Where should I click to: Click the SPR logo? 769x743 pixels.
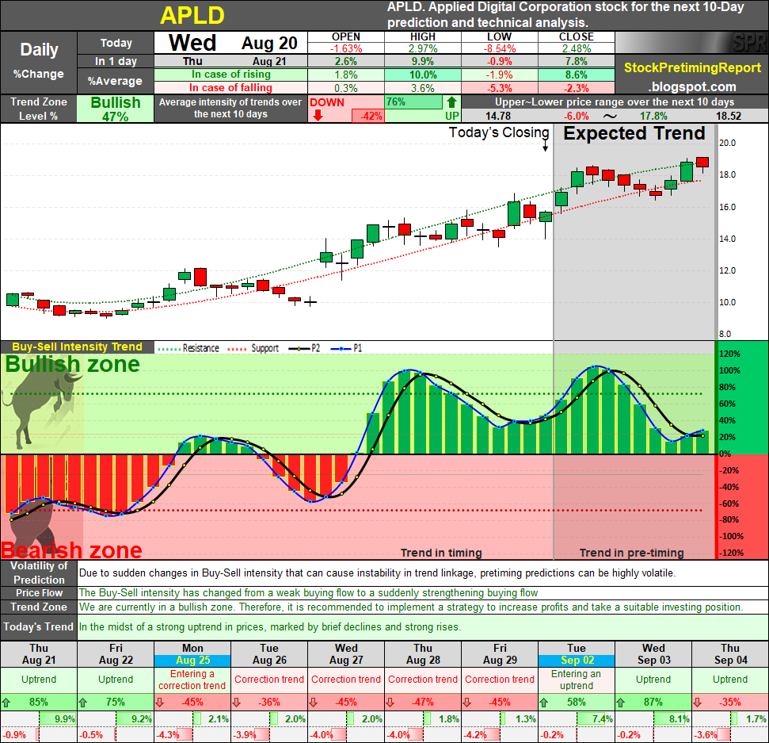tap(749, 42)
